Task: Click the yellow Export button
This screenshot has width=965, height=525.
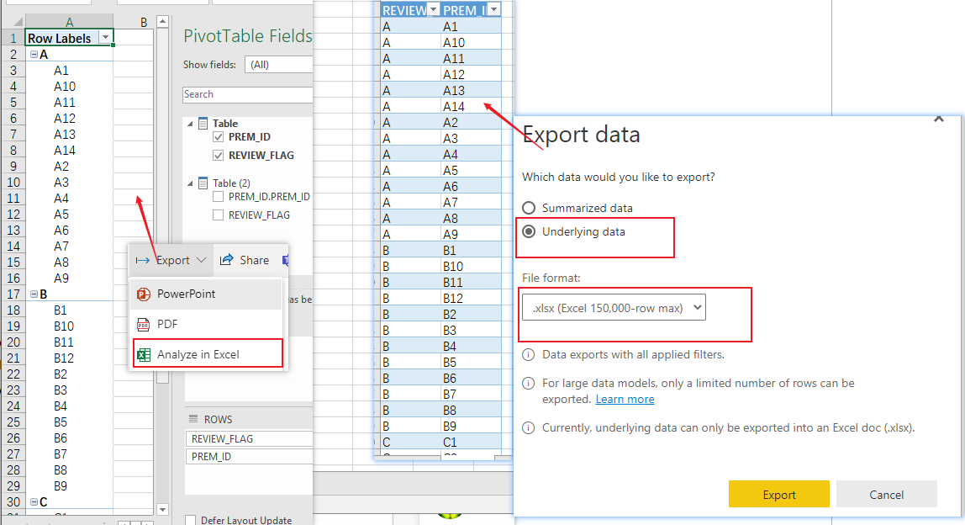Action: (x=778, y=494)
